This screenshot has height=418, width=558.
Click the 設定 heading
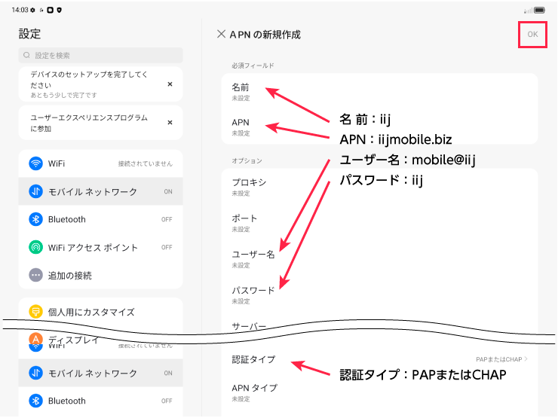point(30,34)
